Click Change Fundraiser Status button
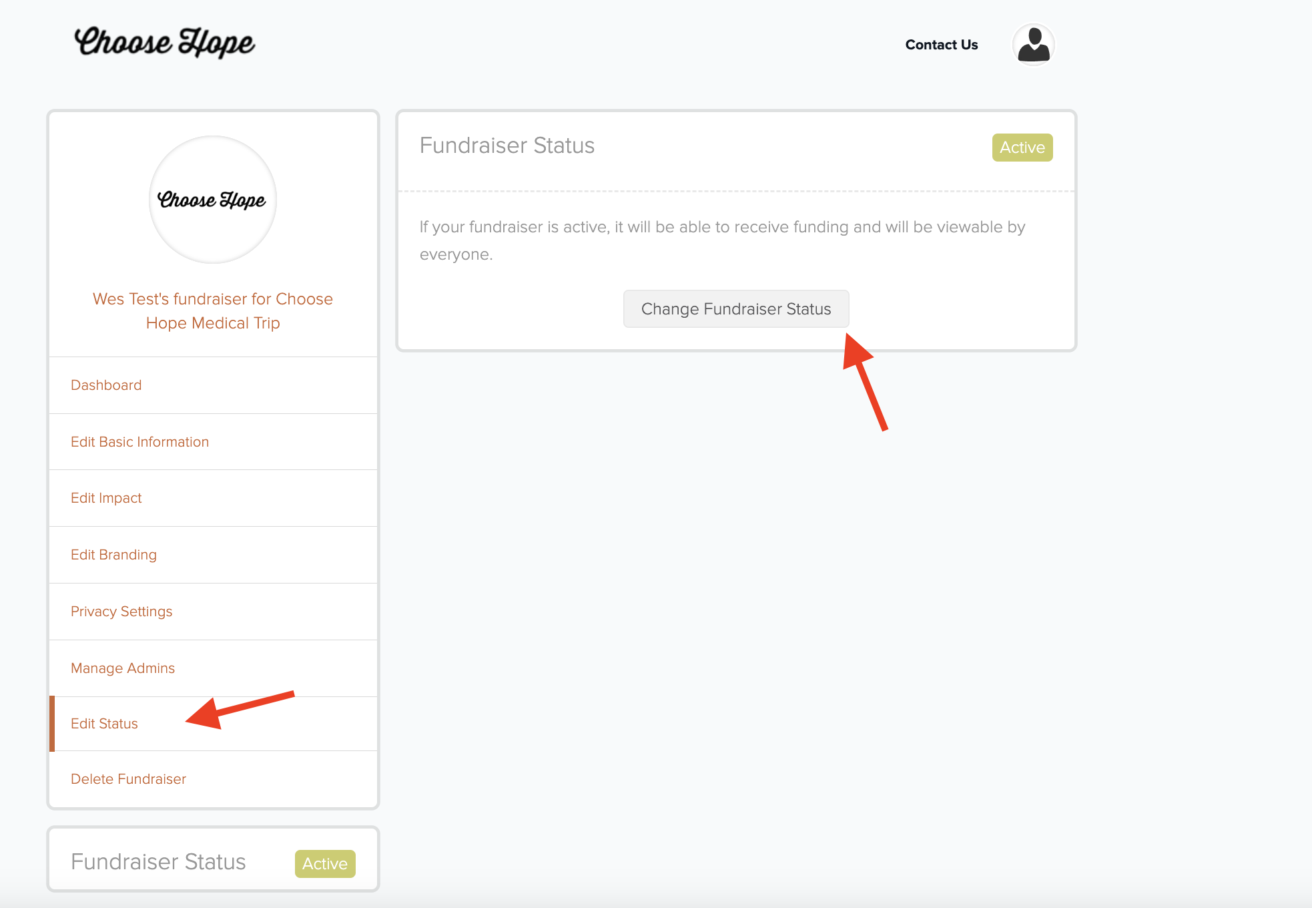Screen dimensions: 1312x908 [736, 308]
